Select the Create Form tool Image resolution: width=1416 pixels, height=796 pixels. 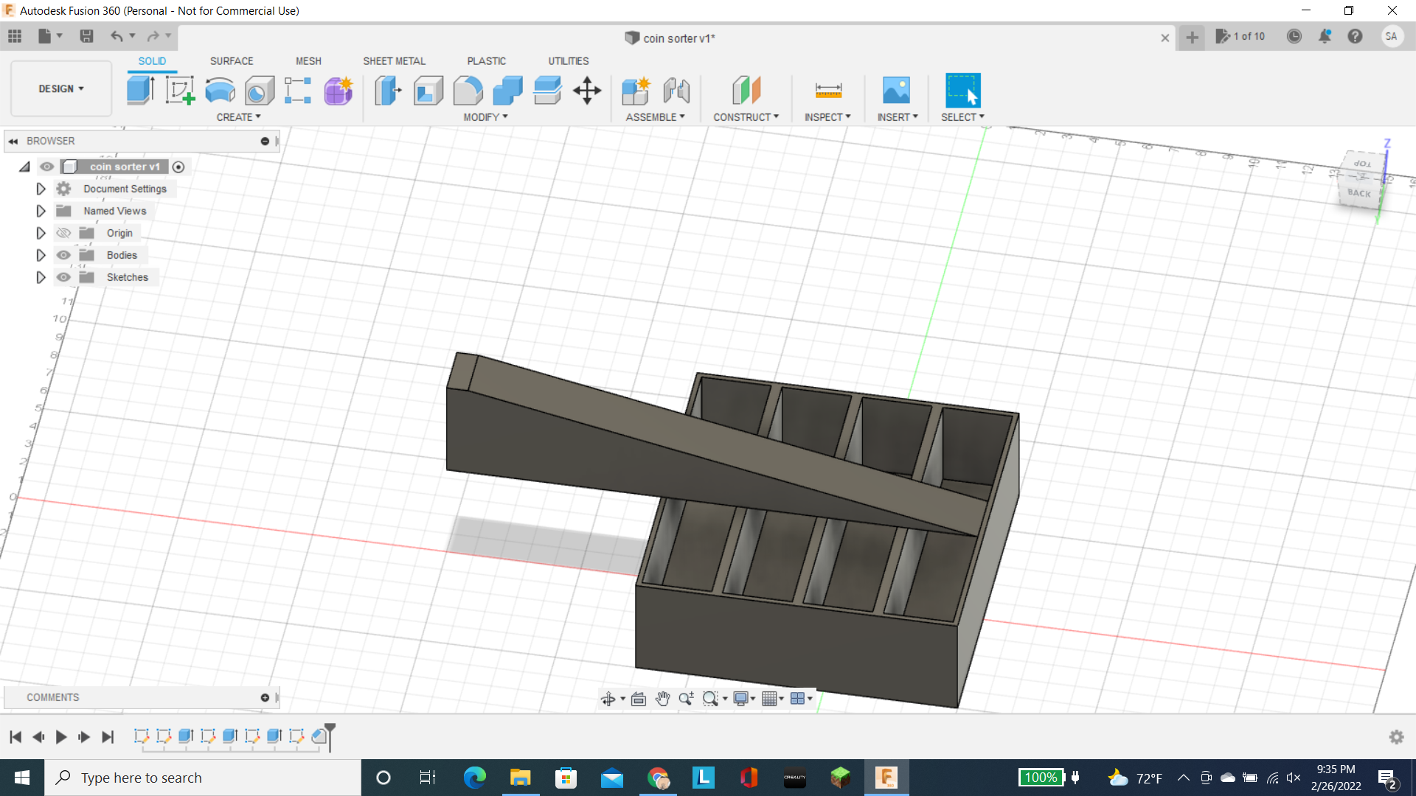click(338, 90)
